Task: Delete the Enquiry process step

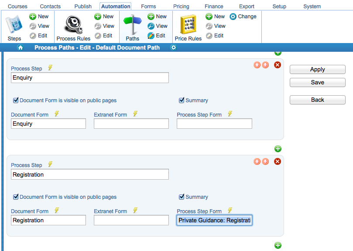Action: click(278, 65)
